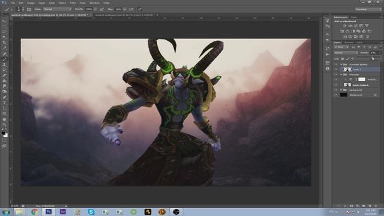Click the background color swatch
Screen dimensions: 384x216
click(6, 136)
